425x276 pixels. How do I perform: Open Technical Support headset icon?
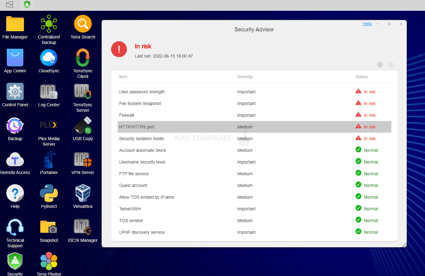tap(15, 227)
